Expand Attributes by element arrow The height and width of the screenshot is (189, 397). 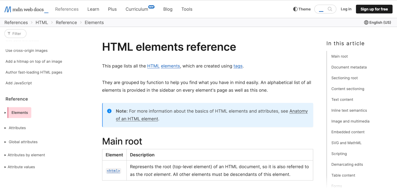[5, 155]
